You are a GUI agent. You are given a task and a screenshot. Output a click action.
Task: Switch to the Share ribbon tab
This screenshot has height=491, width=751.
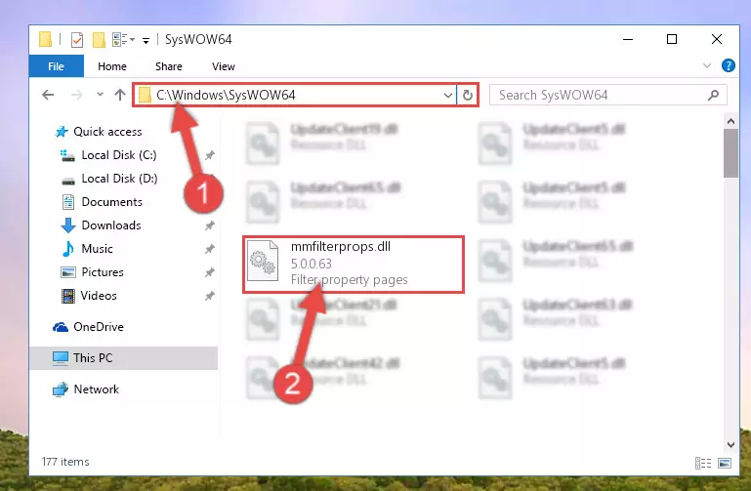point(169,66)
